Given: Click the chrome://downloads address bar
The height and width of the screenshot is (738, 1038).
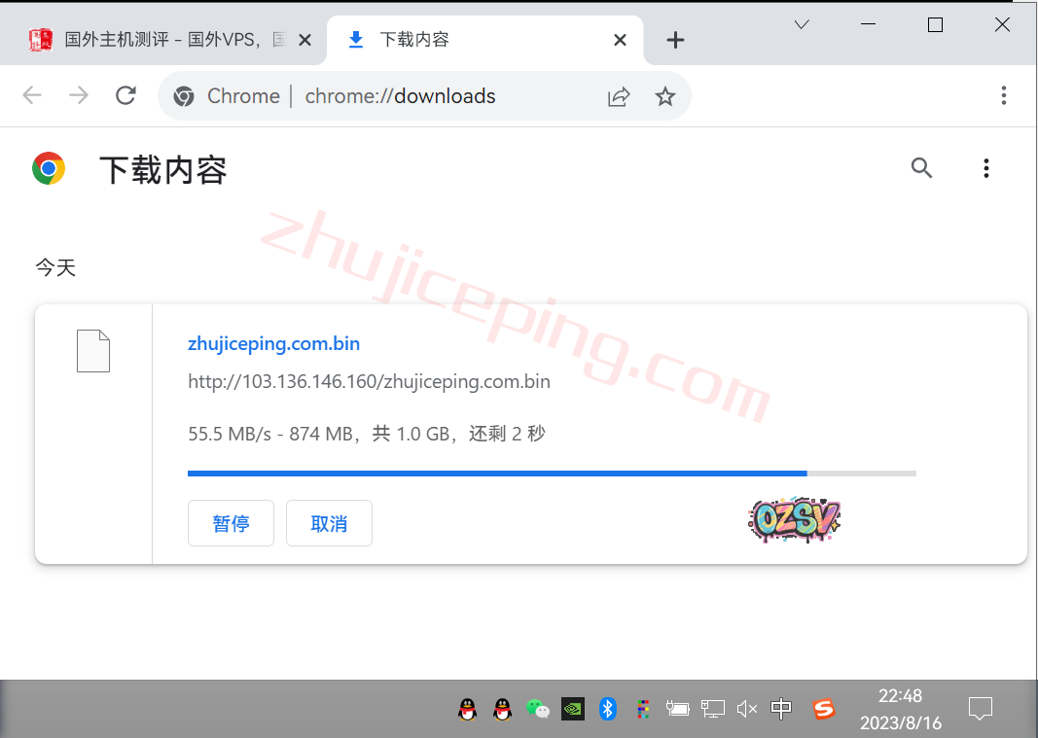Looking at the screenshot, I should pos(399,96).
